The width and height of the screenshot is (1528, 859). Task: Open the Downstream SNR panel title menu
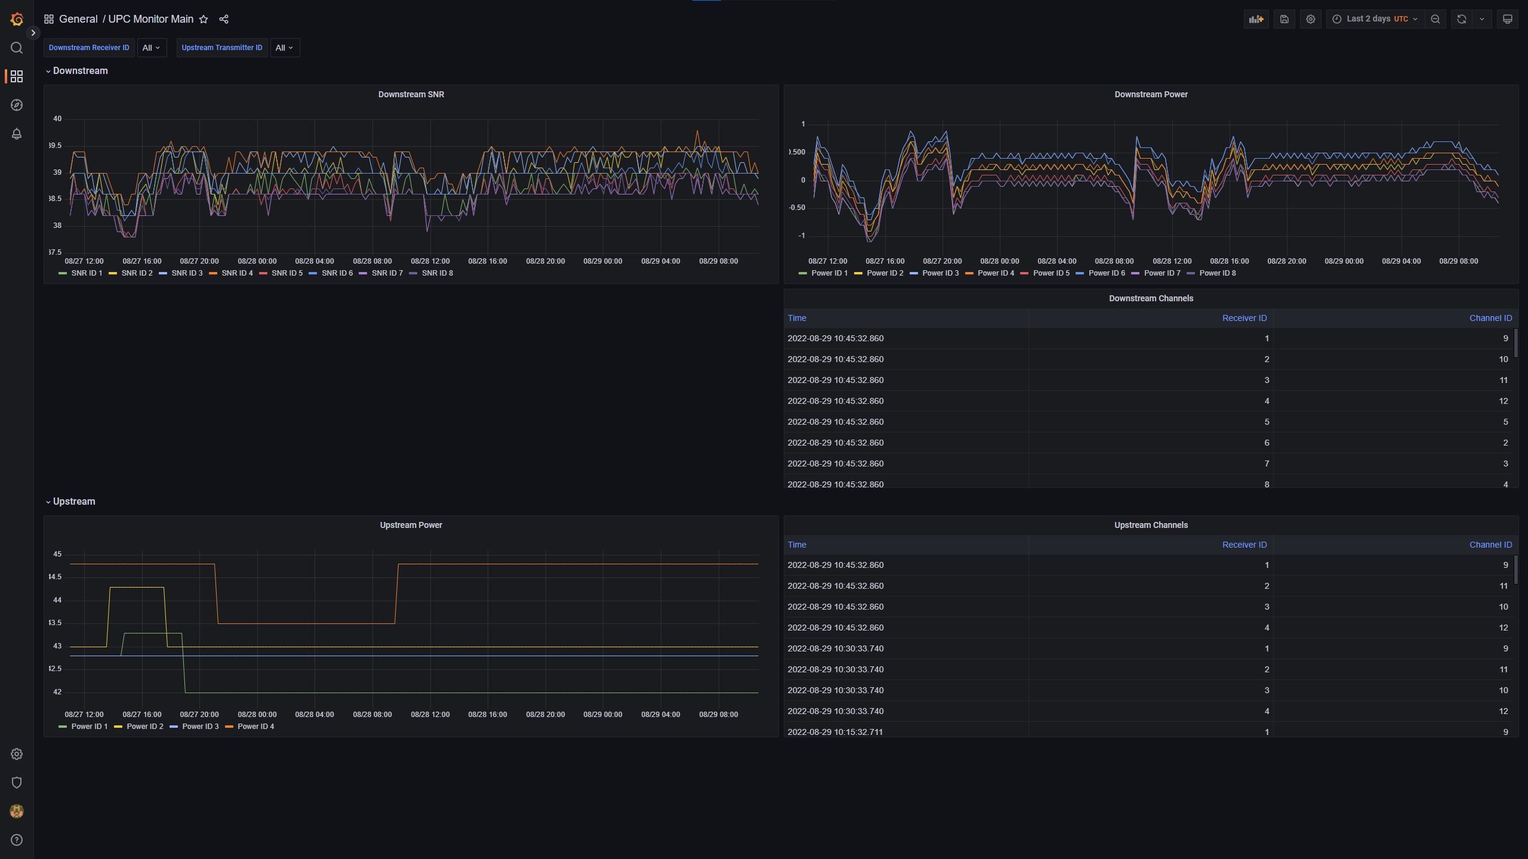coord(411,94)
